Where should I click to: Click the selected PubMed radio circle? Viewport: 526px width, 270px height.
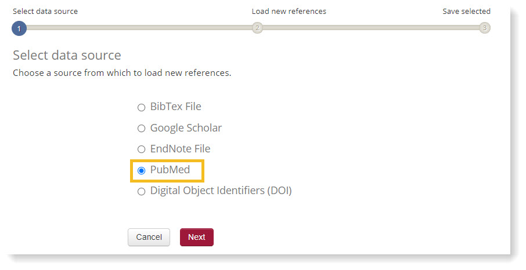click(141, 171)
